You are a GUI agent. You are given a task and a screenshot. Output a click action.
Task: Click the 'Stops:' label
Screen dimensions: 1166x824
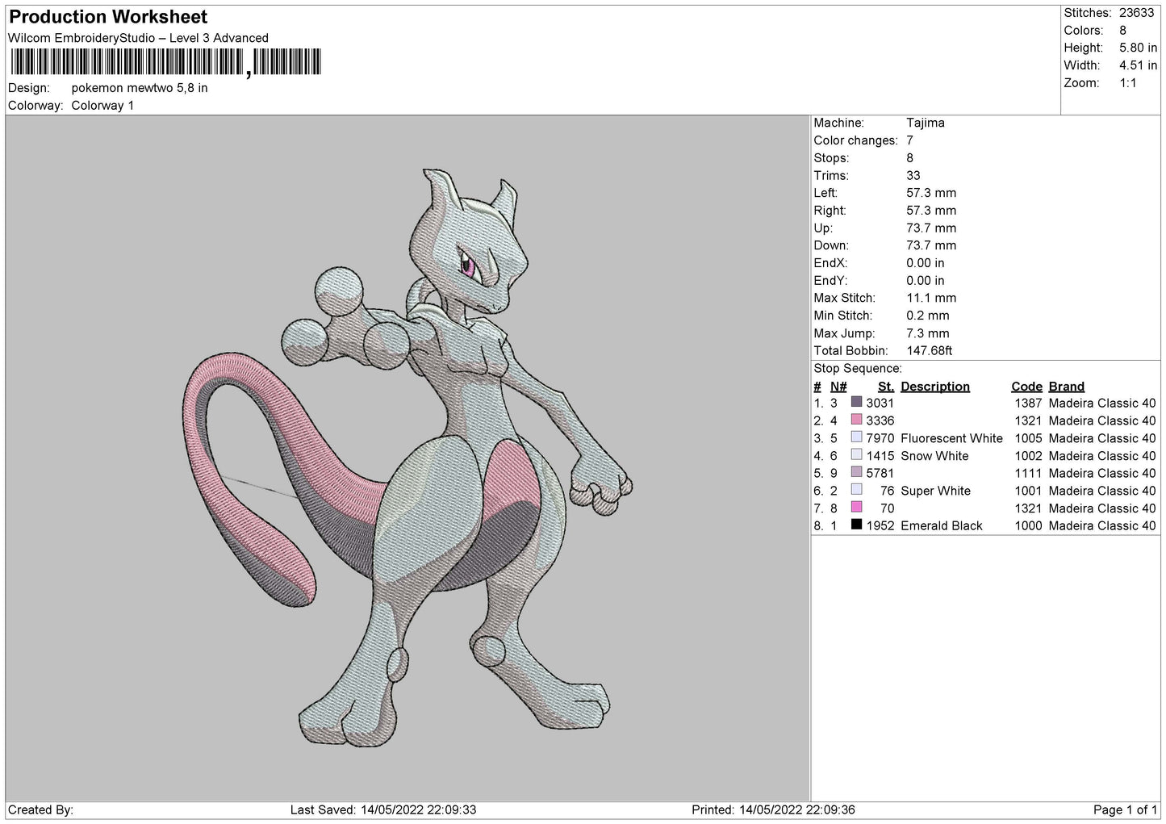[831, 158]
